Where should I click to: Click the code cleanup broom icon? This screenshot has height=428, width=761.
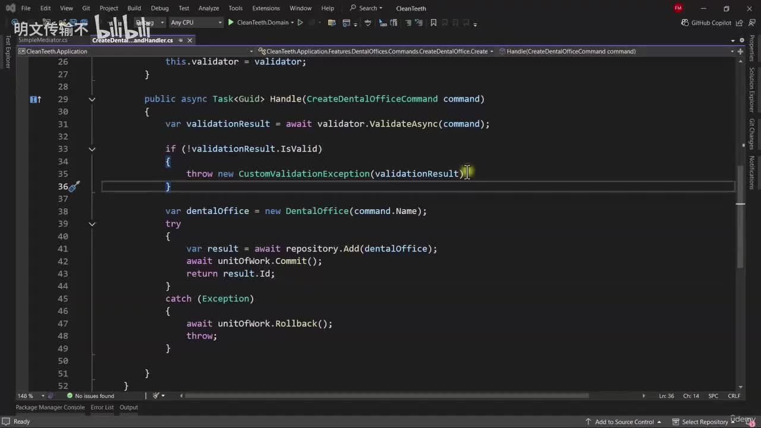(x=156, y=396)
